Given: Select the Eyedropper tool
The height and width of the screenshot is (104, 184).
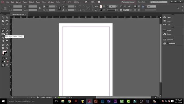Looking at the screenshot, I should [7, 45].
